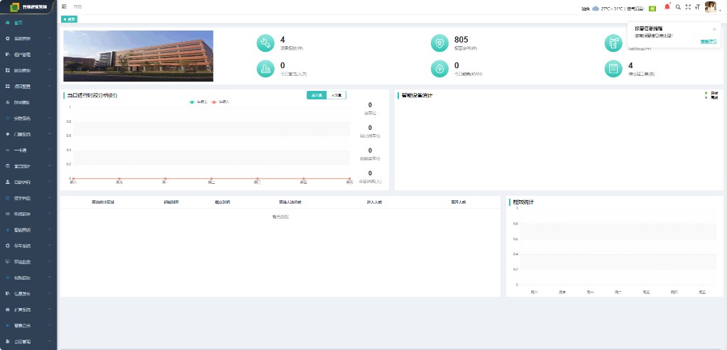727x350 pixels.
Task: Click the 电梯监控 sidebar icon
Action: pos(7,214)
